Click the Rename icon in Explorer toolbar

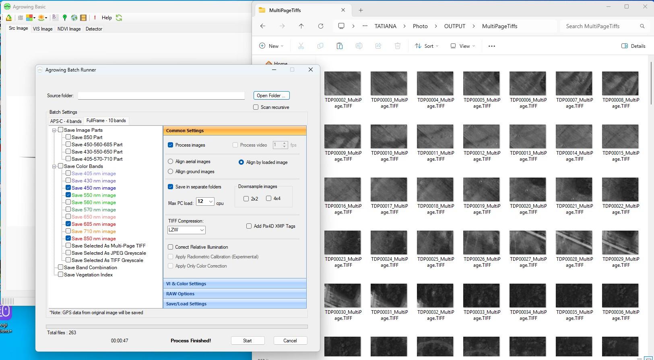(359, 46)
